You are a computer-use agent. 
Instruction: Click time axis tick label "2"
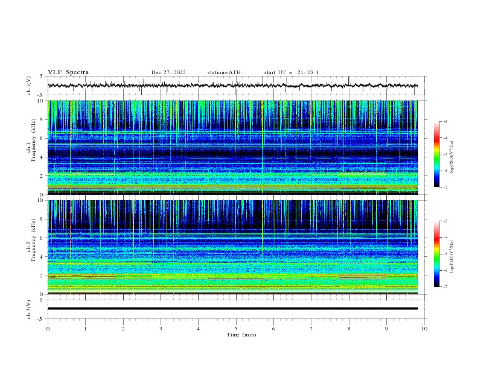[123, 329]
